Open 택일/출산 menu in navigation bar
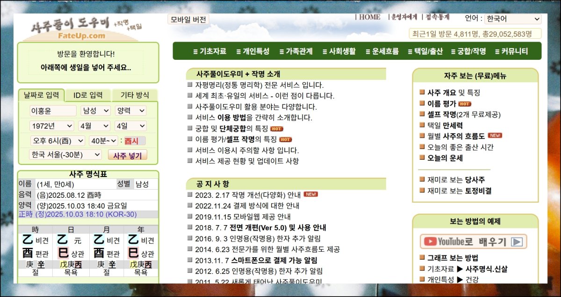The width and height of the screenshot is (561, 297). (x=425, y=51)
